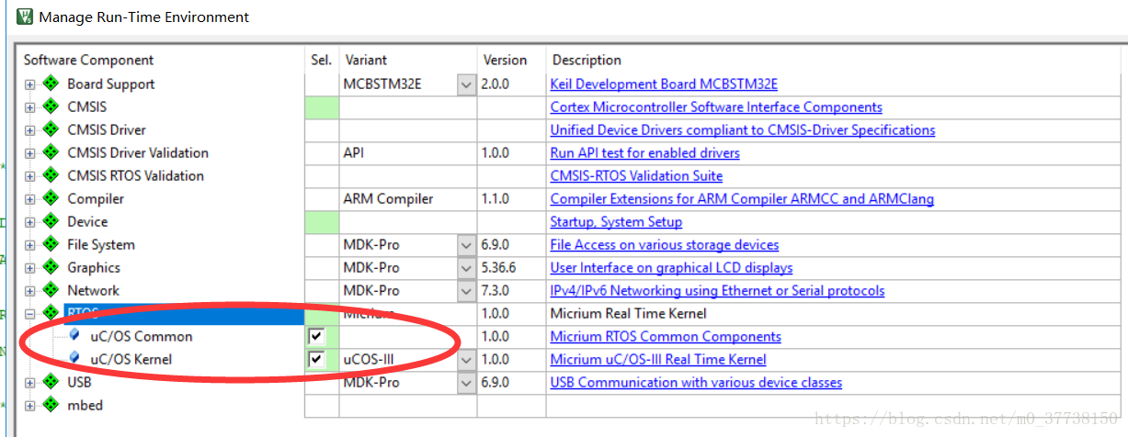Expand the File System tree node
This screenshot has height=437, width=1128.
tap(30, 245)
